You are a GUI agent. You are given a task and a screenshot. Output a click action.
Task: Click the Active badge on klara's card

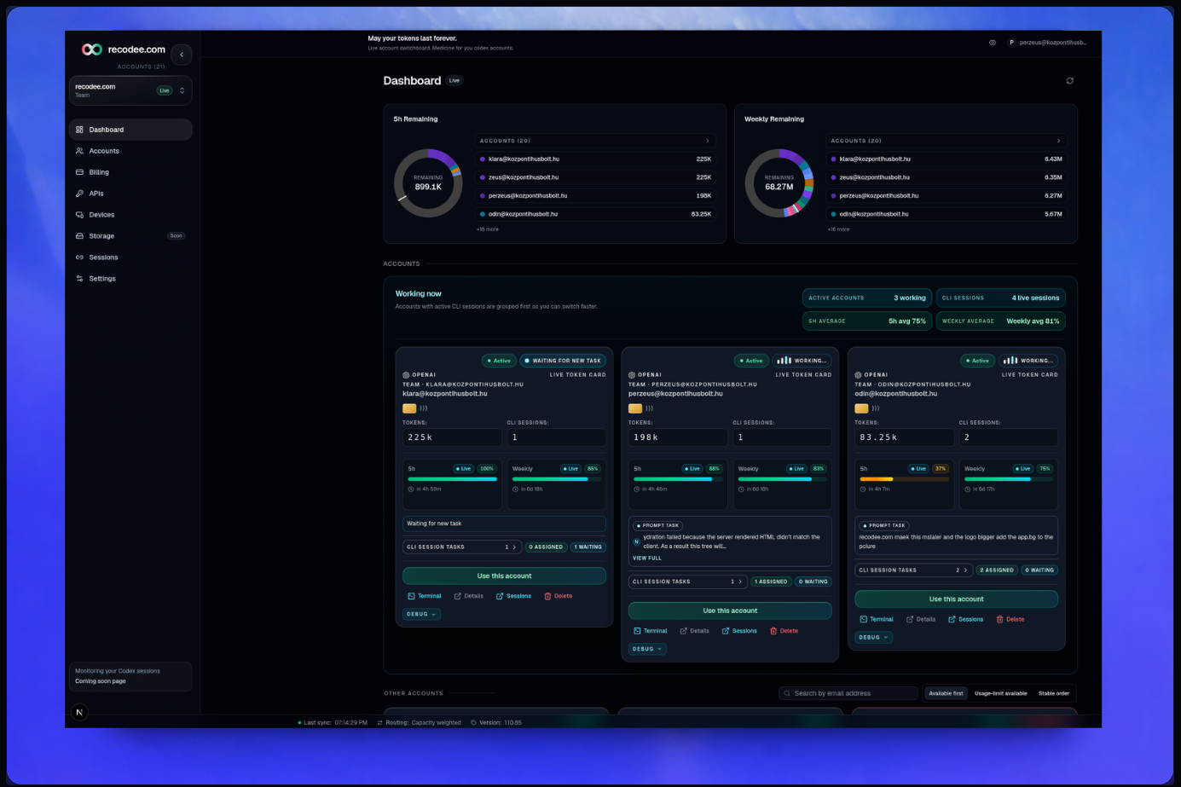[x=499, y=361]
